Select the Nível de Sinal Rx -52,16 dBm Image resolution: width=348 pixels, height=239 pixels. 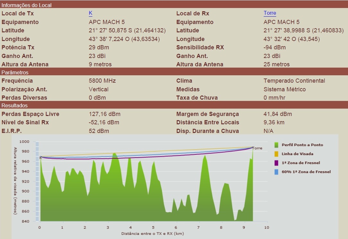pyautogui.click(x=104, y=122)
